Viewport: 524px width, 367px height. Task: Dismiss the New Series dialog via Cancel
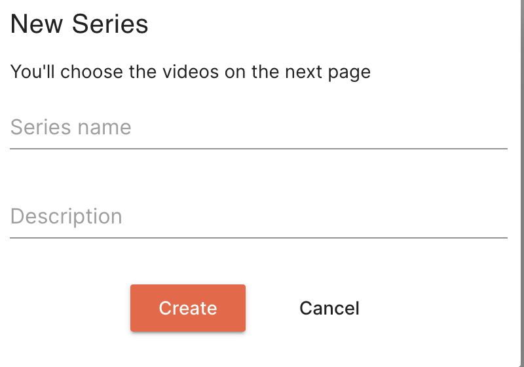329,308
